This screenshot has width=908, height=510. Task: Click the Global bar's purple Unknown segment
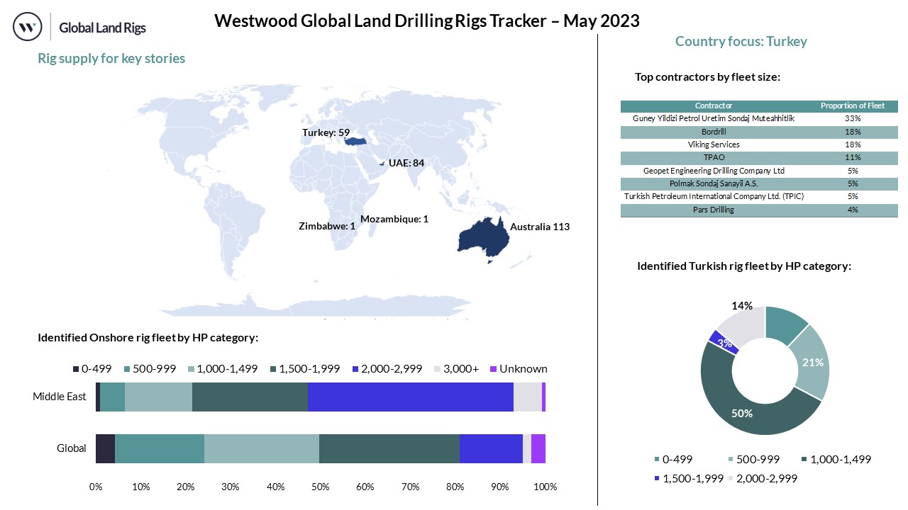coord(538,448)
